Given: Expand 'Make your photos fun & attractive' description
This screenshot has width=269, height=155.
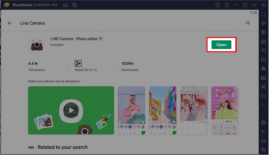Looking at the screenshot, I should coord(54,81).
